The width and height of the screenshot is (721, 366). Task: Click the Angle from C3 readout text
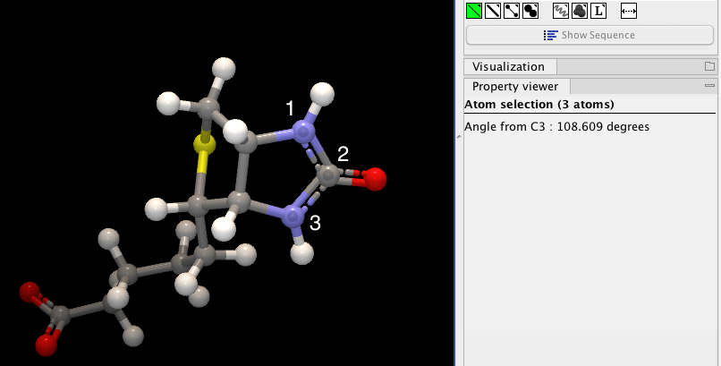[556, 127]
